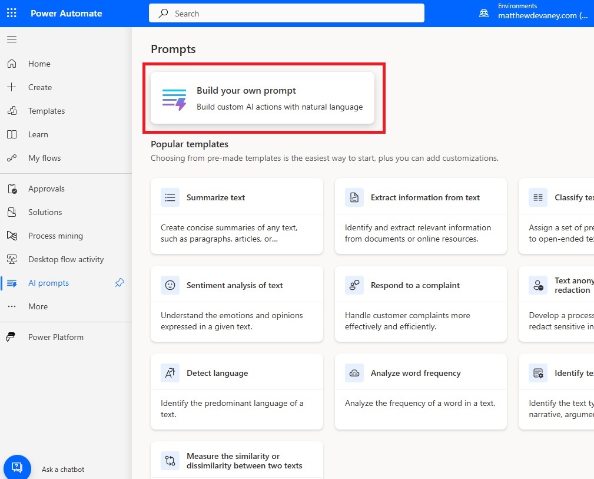Click the Ask a chatbot label
Viewport: 594px width, 479px height.
point(63,470)
